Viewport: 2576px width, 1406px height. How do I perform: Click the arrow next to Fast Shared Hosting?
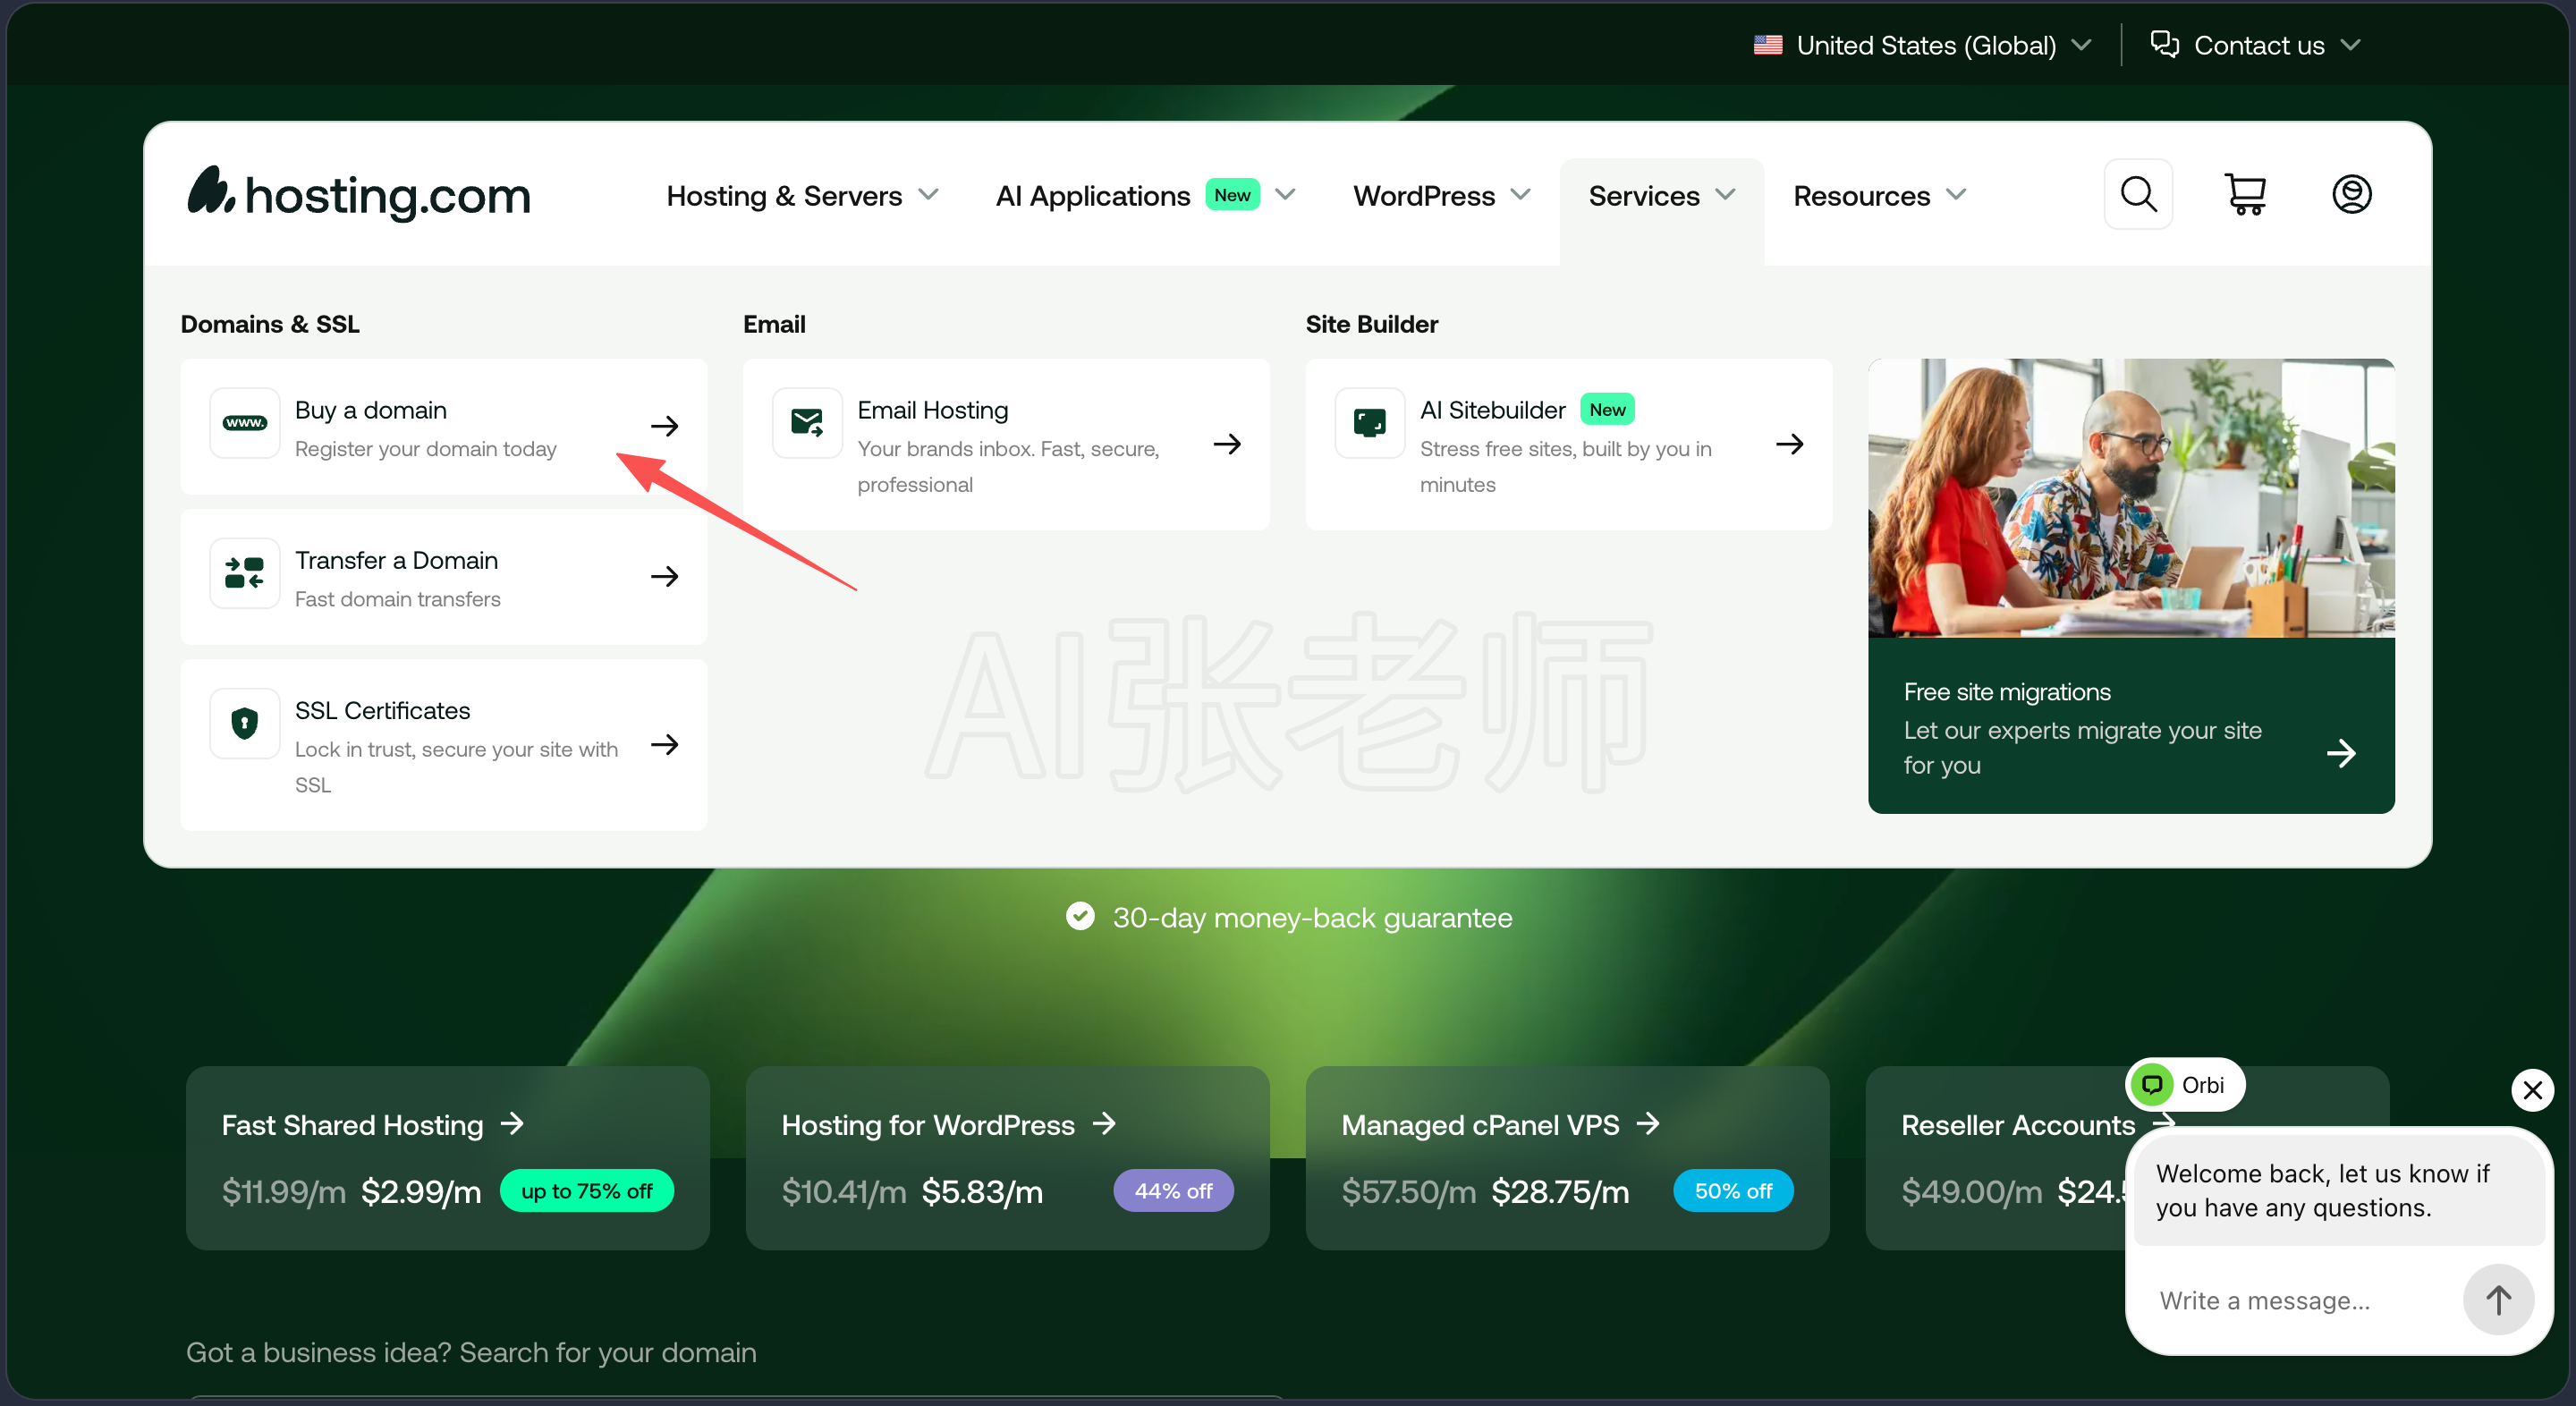[512, 1124]
